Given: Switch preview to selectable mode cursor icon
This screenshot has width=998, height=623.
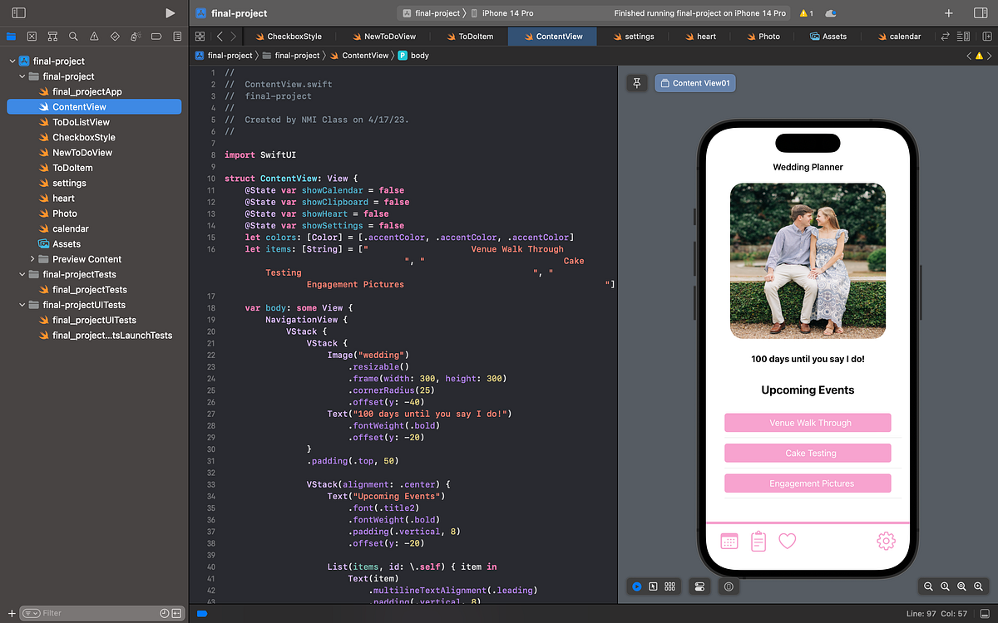Looking at the screenshot, I should click(653, 586).
